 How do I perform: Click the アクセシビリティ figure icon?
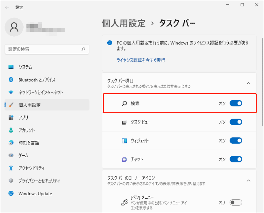(x=11, y=168)
